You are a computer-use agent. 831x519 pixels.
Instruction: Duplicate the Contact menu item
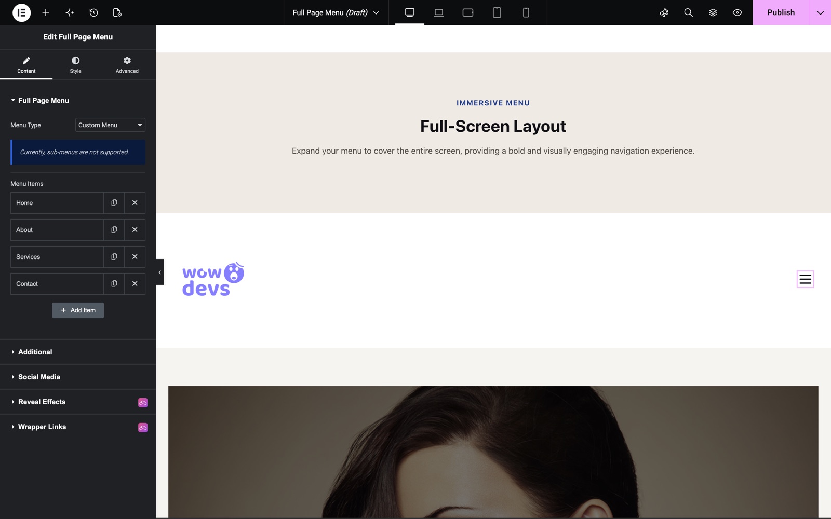click(x=114, y=284)
